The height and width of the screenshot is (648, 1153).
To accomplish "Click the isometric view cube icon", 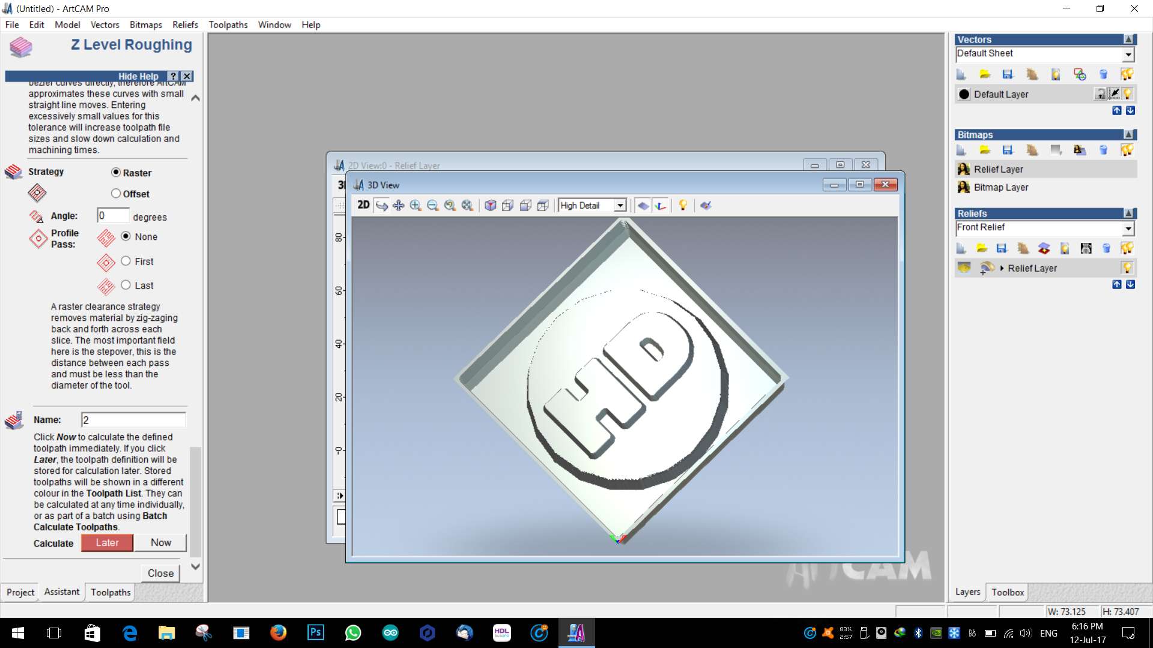I will [490, 205].
